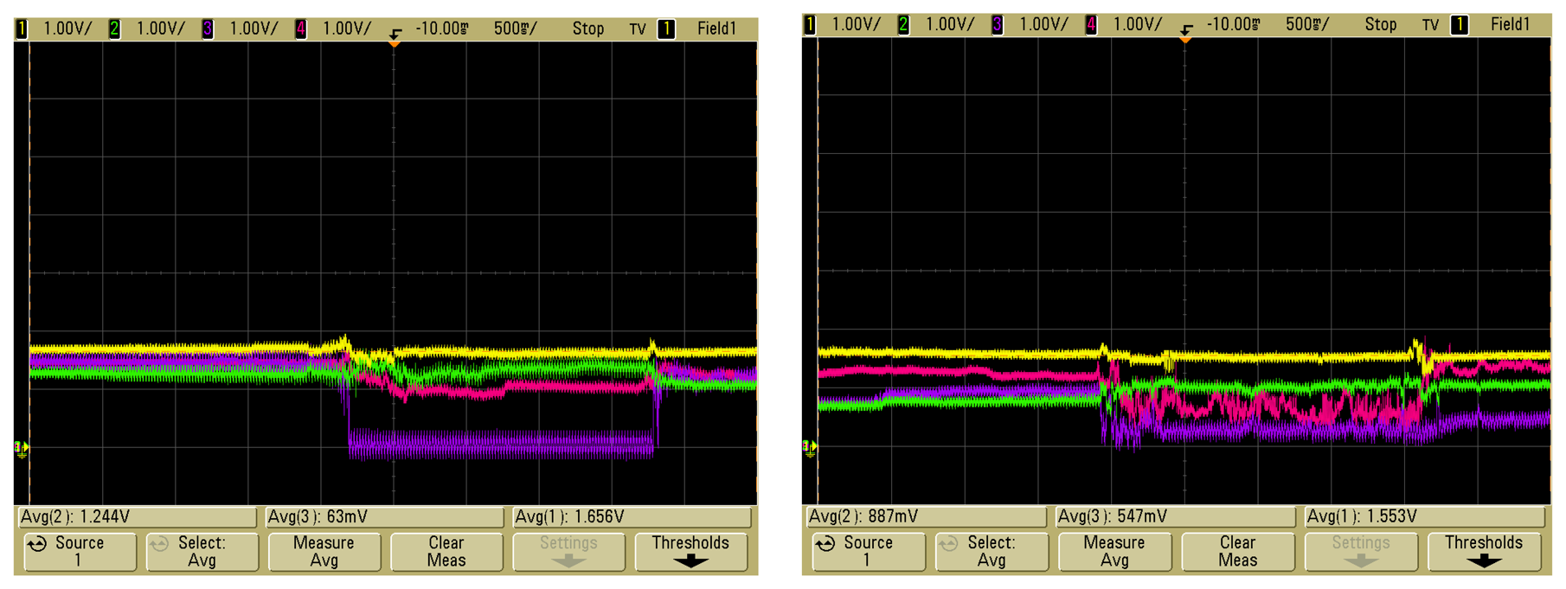Click 500 ms/ timebase value on right scope
1566x589 pixels.
(1307, 25)
